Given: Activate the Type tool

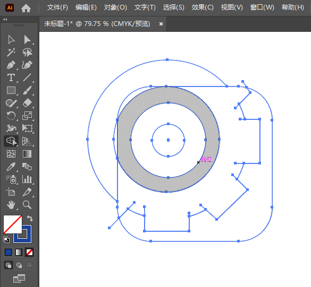Looking at the screenshot, I should [11, 77].
